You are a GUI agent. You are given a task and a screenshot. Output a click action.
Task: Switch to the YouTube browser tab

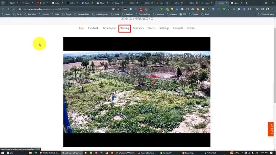coord(42,3)
